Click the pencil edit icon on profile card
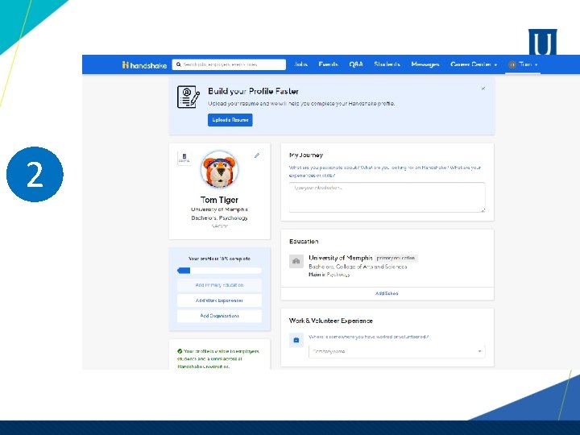Screen dimensions: 580x435 [257, 155]
